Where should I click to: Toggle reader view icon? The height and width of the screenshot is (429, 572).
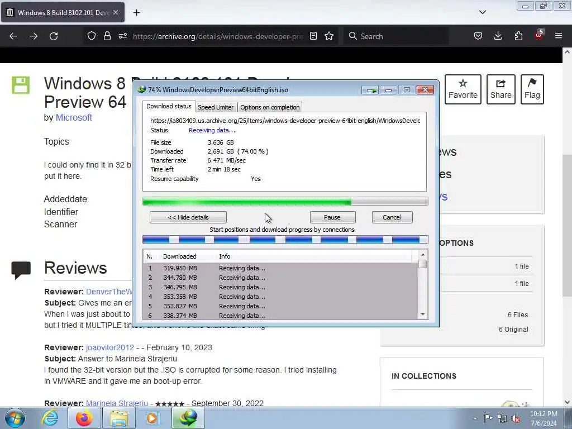pyautogui.click(x=313, y=36)
